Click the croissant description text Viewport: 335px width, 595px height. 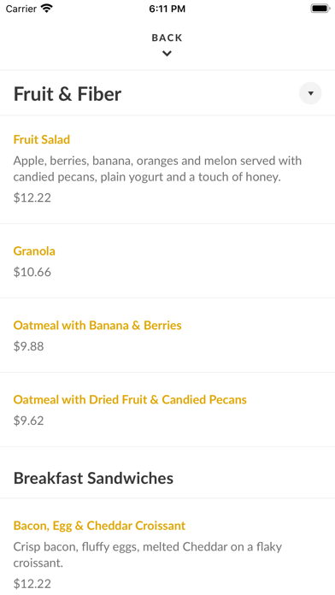click(x=148, y=555)
